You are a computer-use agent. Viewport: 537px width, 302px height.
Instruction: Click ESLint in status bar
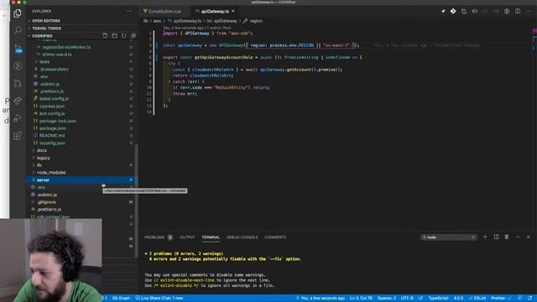[x=477, y=299]
